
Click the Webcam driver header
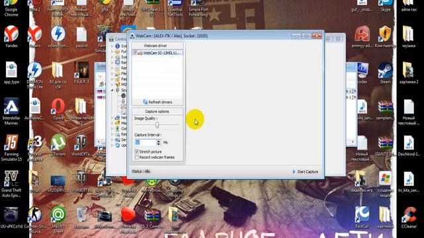click(x=156, y=46)
